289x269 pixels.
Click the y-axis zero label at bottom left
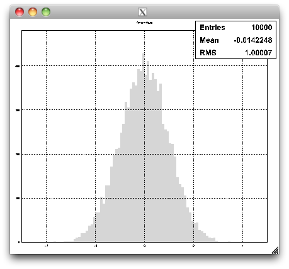[19, 243]
